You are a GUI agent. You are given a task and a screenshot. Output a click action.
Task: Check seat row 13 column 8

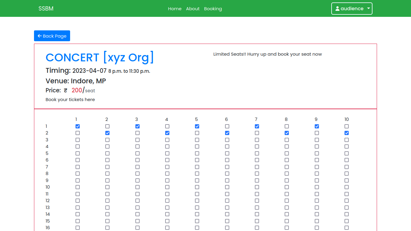[287, 208]
